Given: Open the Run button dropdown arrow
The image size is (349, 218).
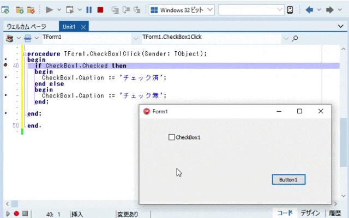Looking at the screenshot, I should pos(59,10).
